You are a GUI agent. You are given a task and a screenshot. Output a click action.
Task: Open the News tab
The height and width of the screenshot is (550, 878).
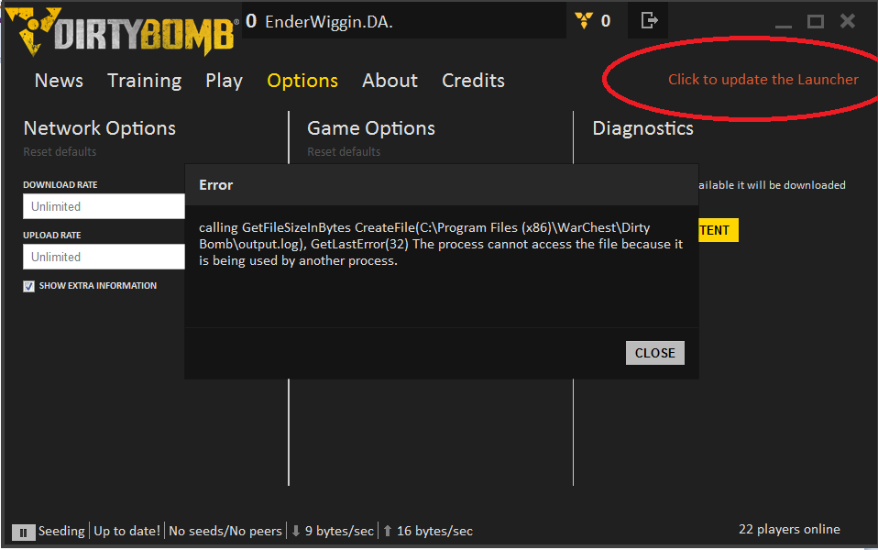coord(59,81)
